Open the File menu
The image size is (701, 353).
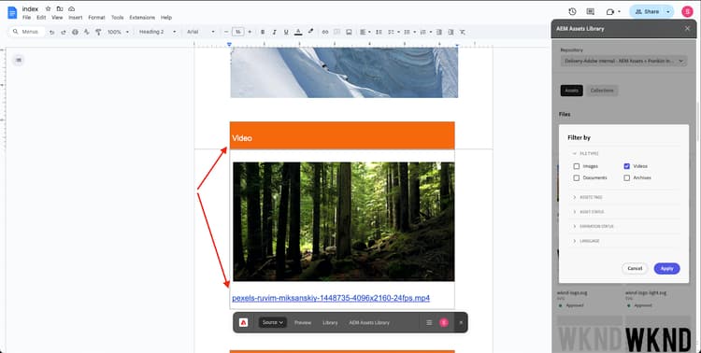[27, 18]
